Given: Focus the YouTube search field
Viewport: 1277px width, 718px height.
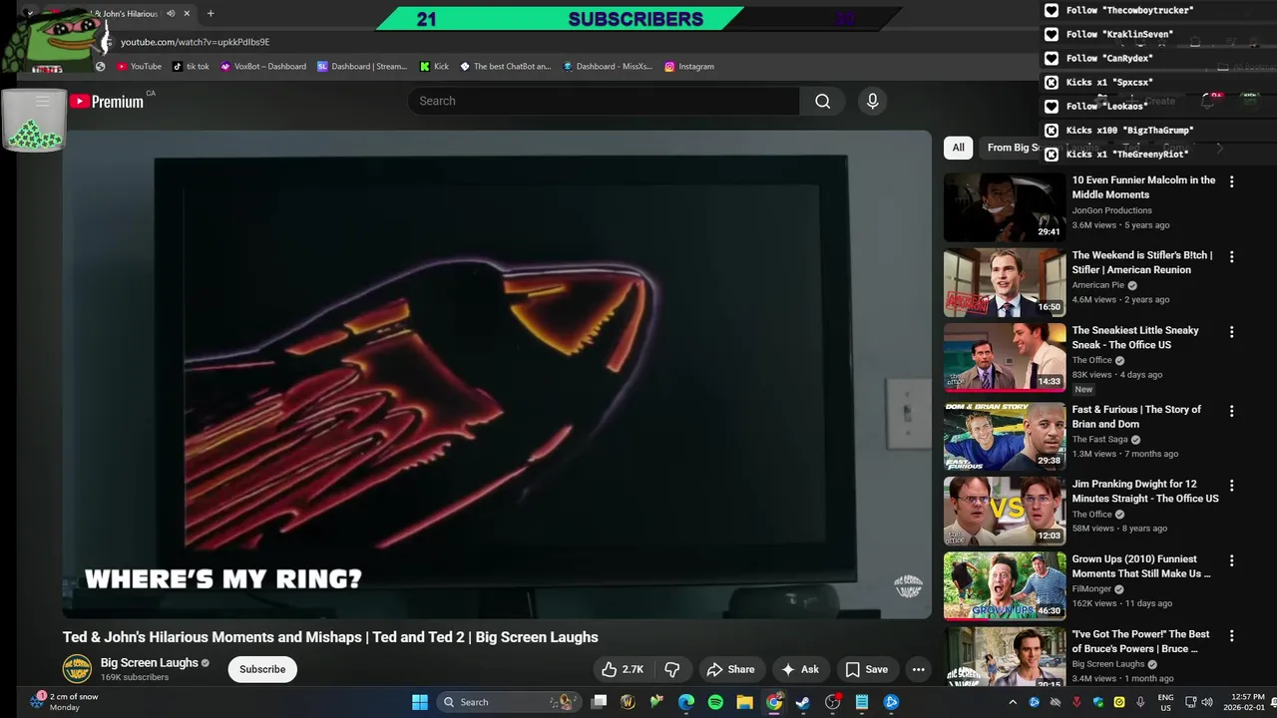Looking at the screenshot, I should click(604, 101).
